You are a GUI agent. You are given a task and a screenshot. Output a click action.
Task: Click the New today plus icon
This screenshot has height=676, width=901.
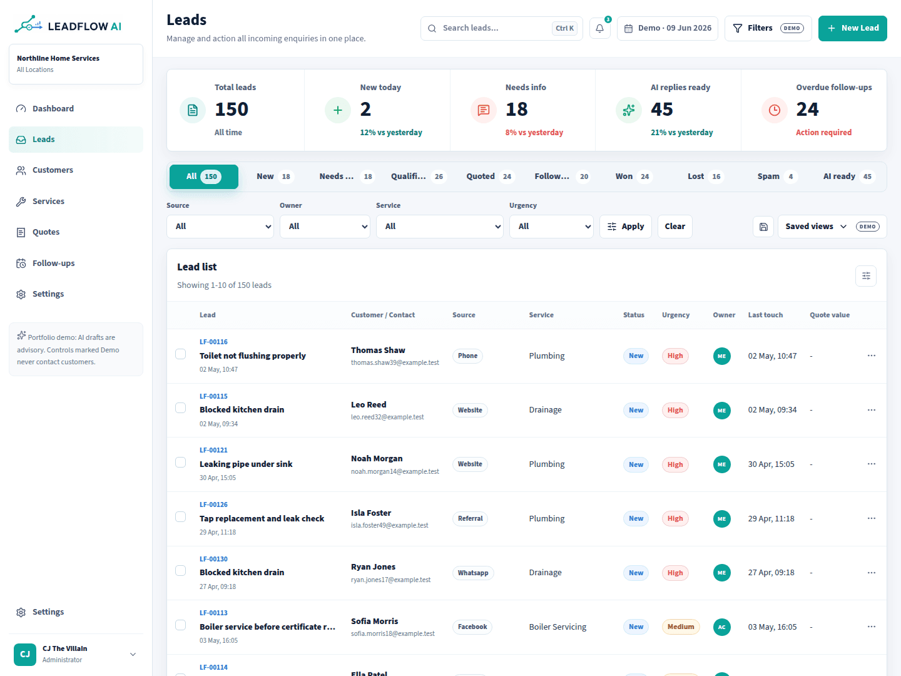(338, 110)
